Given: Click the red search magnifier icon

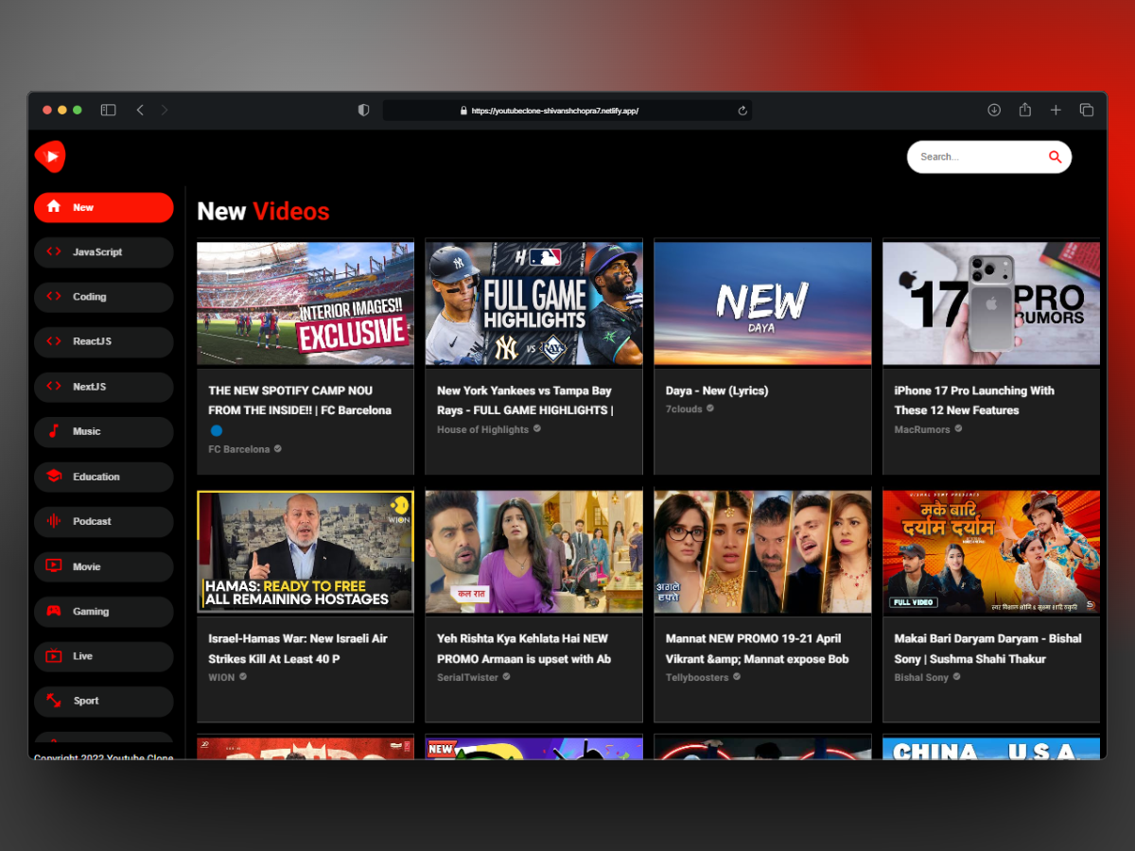Looking at the screenshot, I should [x=1055, y=157].
